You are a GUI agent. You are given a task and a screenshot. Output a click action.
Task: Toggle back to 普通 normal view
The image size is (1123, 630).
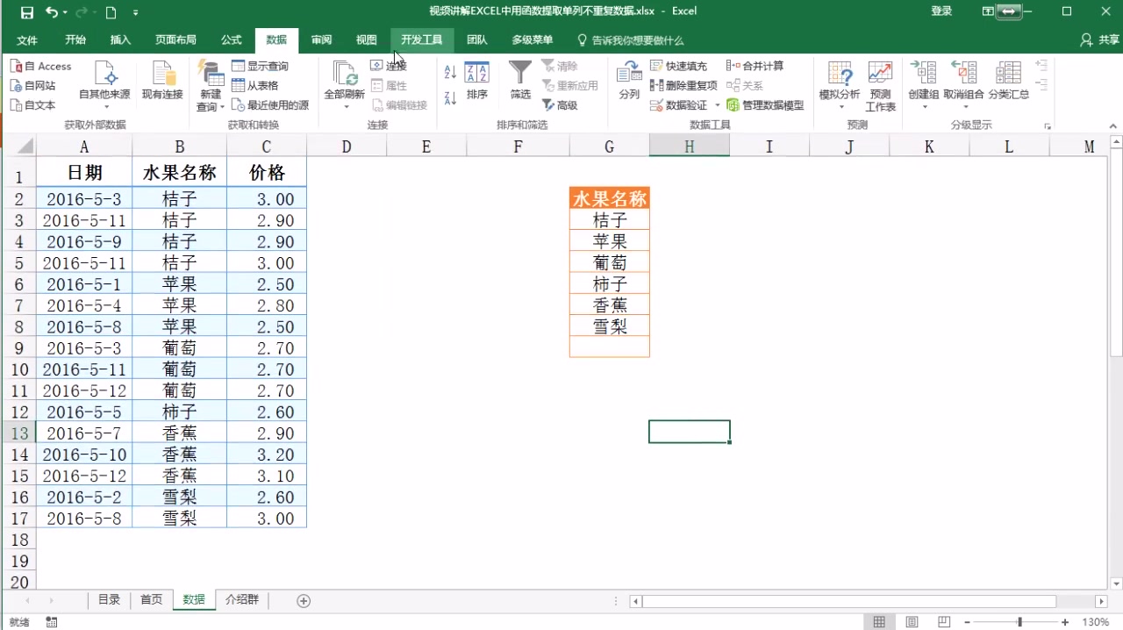[879, 621]
